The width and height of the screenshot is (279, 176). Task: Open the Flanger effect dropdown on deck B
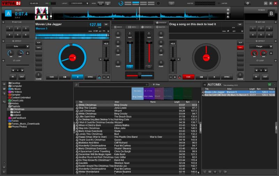click(271, 47)
